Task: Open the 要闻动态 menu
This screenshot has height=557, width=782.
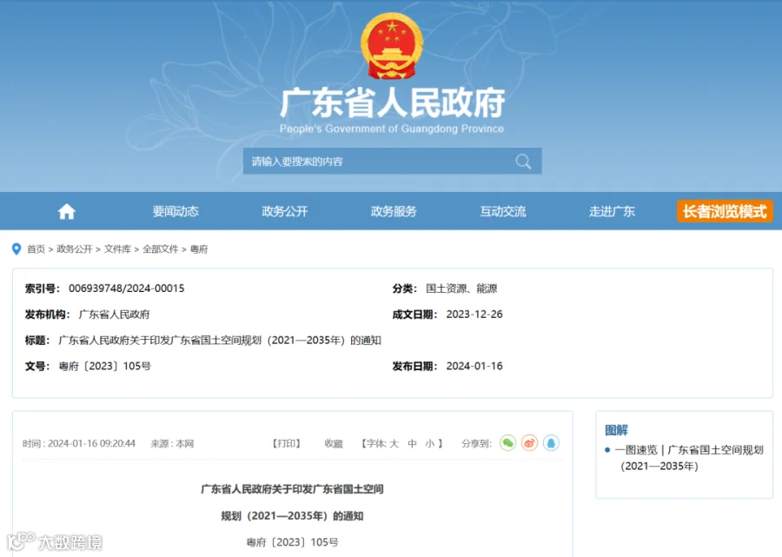Action: (176, 211)
